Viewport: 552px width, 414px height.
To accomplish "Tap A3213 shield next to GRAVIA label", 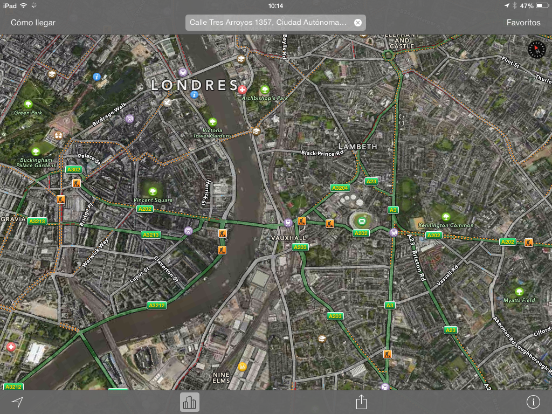I will click(37, 221).
